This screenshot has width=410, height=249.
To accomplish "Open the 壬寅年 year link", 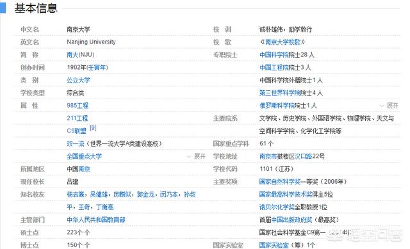I will [97, 67].
